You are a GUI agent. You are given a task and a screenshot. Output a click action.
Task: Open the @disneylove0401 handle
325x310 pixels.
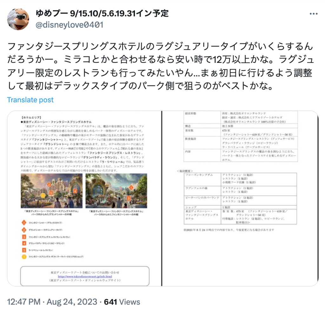[70, 25]
